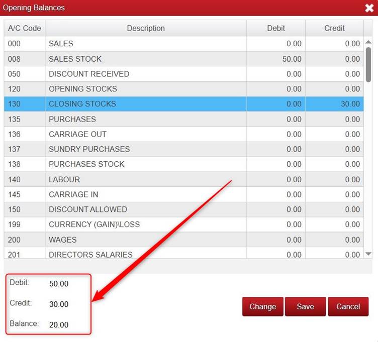
Task: Click the Debit column header
Action: click(x=276, y=28)
